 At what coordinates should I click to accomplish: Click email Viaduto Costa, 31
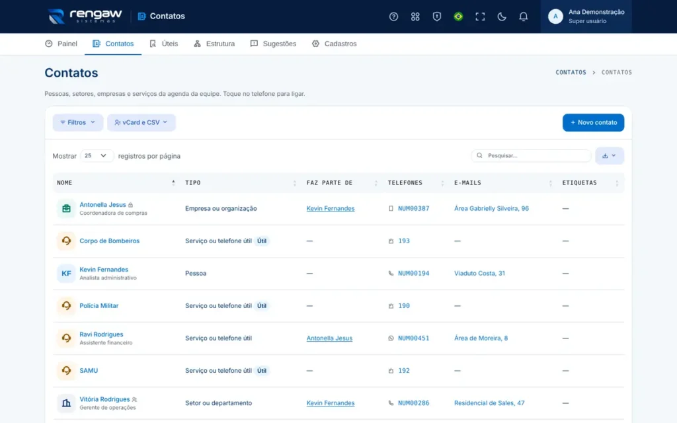[x=479, y=273]
